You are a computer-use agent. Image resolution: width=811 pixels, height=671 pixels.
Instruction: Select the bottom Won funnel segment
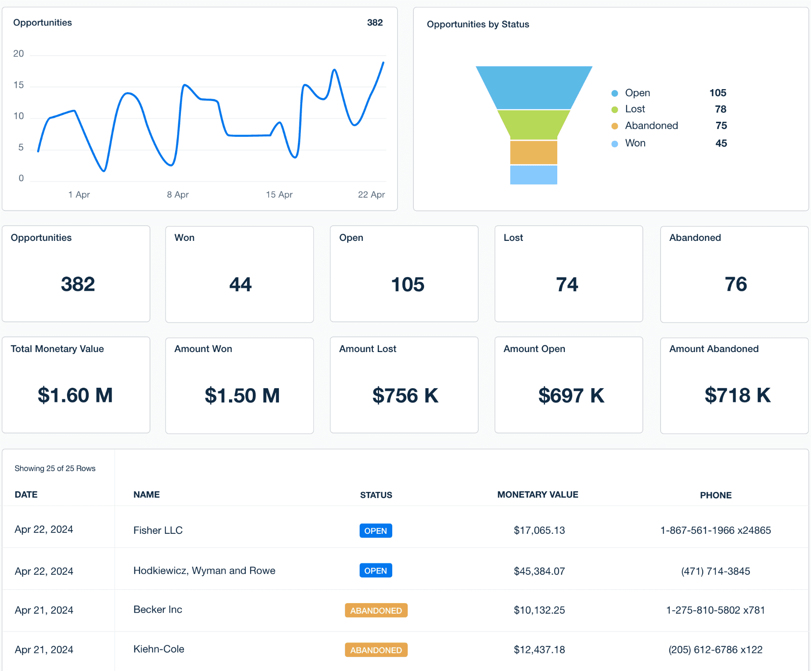(533, 175)
